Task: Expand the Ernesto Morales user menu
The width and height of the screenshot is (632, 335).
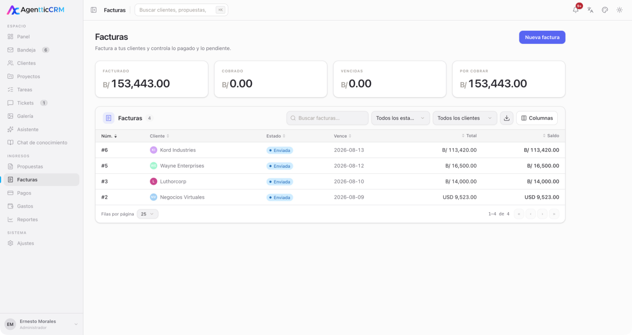Action: [41, 324]
